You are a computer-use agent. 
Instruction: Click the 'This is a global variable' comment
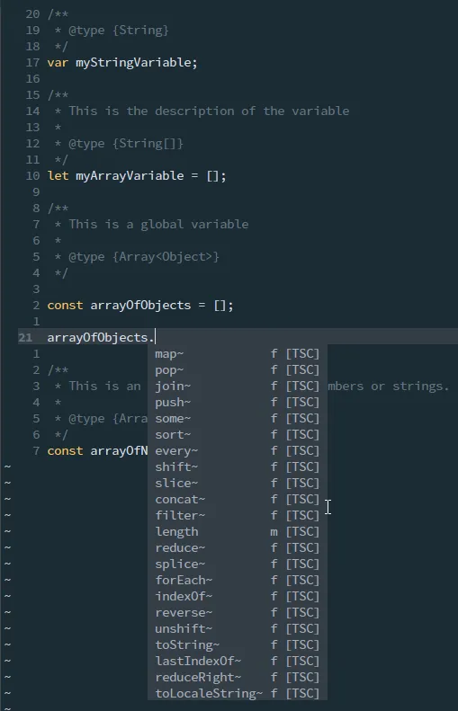pos(158,225)
